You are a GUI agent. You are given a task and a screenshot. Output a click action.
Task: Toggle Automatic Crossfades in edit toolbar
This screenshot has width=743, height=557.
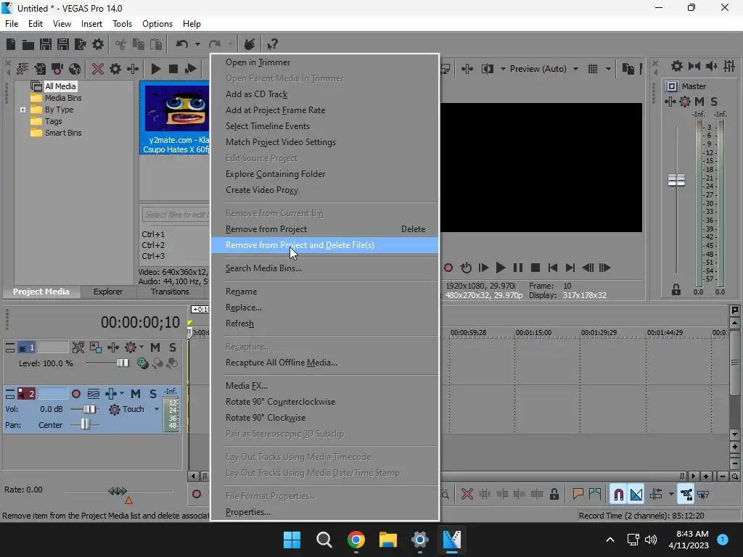point(636,495)
